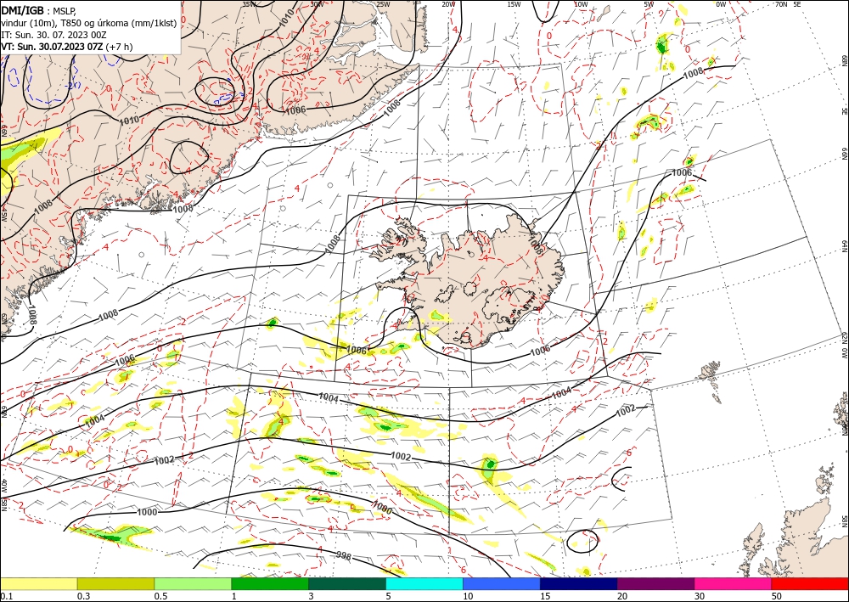This screenshot has width=849, height=602.
Task: Click the "IT: Sun. 30. 07. 2023 00Z" line
Action: [x=53, y=35]
